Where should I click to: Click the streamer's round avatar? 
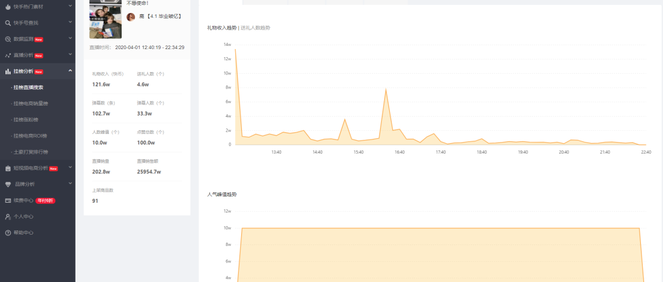pyautogui.click(x=131, y=17)
